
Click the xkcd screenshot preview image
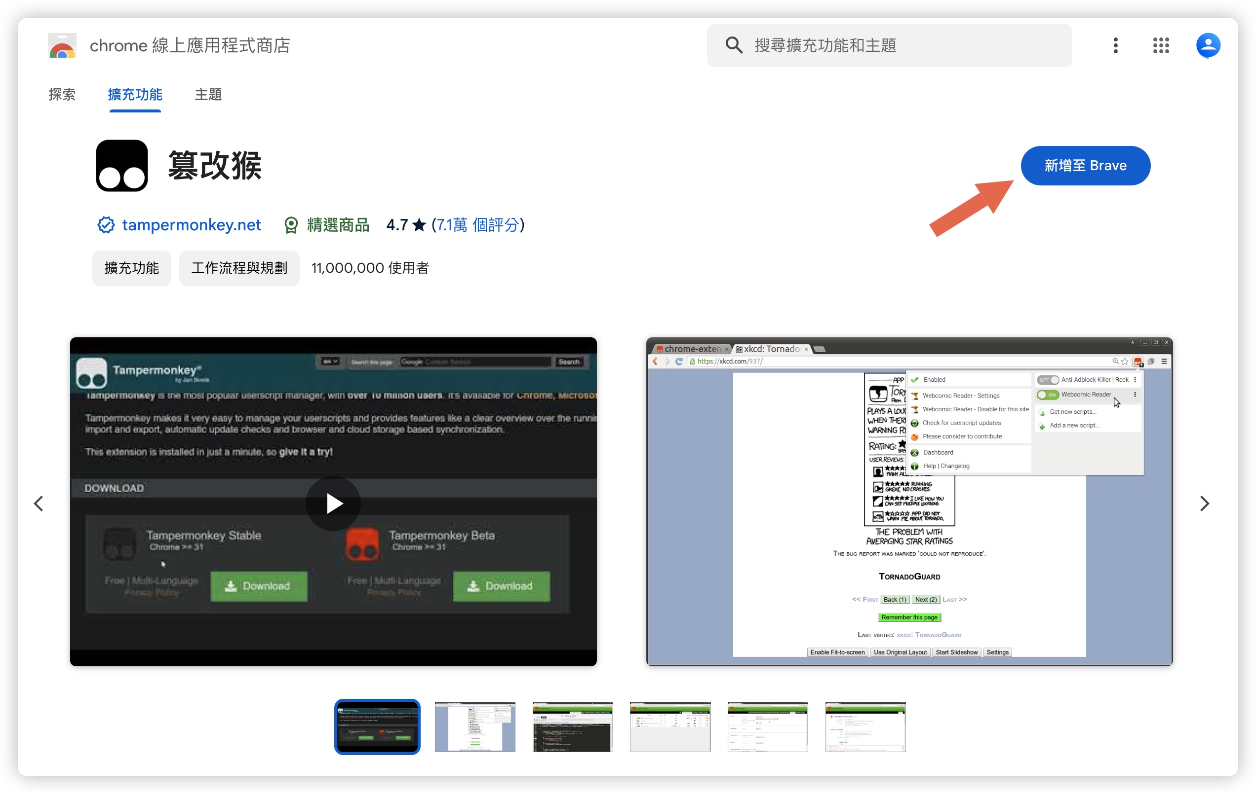pyautogui.click(x=909, y=501)
